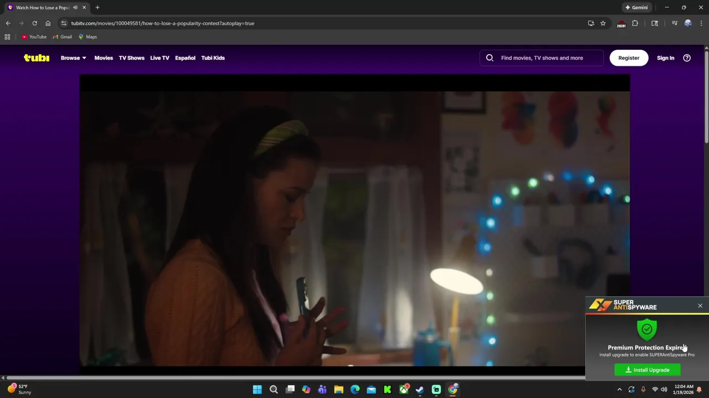
Task: Open Google Lens search icon in toolbar
Action: 655,23
